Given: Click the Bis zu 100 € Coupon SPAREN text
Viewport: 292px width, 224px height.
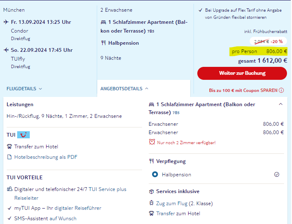Looking at the screenshot, I should click(x=243, y=90).
